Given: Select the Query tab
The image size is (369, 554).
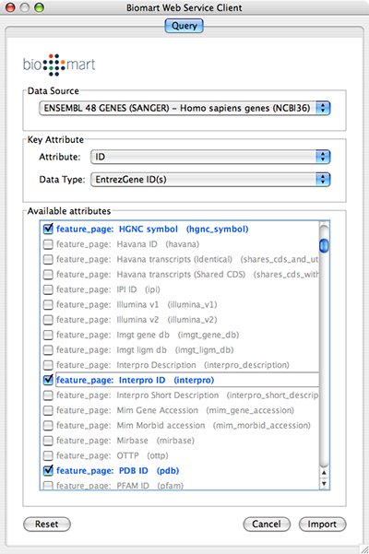Looking at the screenshot, I should [184, 26].
